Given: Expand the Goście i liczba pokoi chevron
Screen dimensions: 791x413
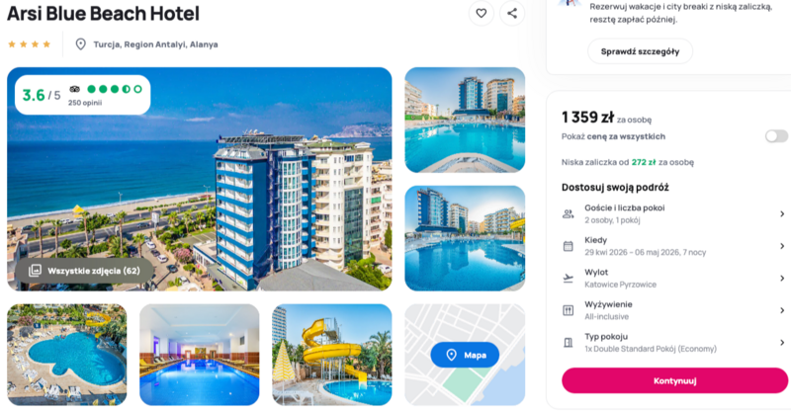Looking at the screenshot, I should [x=782, y=213].
